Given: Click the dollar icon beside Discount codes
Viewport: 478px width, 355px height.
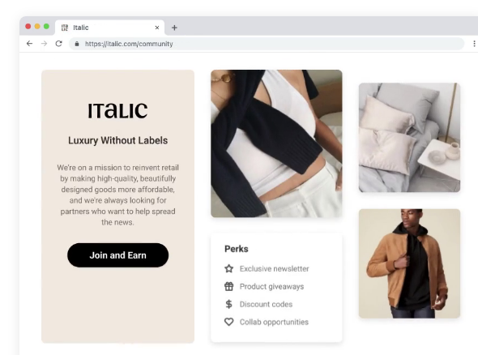Looking at the screenshot, I should (229, 304).
